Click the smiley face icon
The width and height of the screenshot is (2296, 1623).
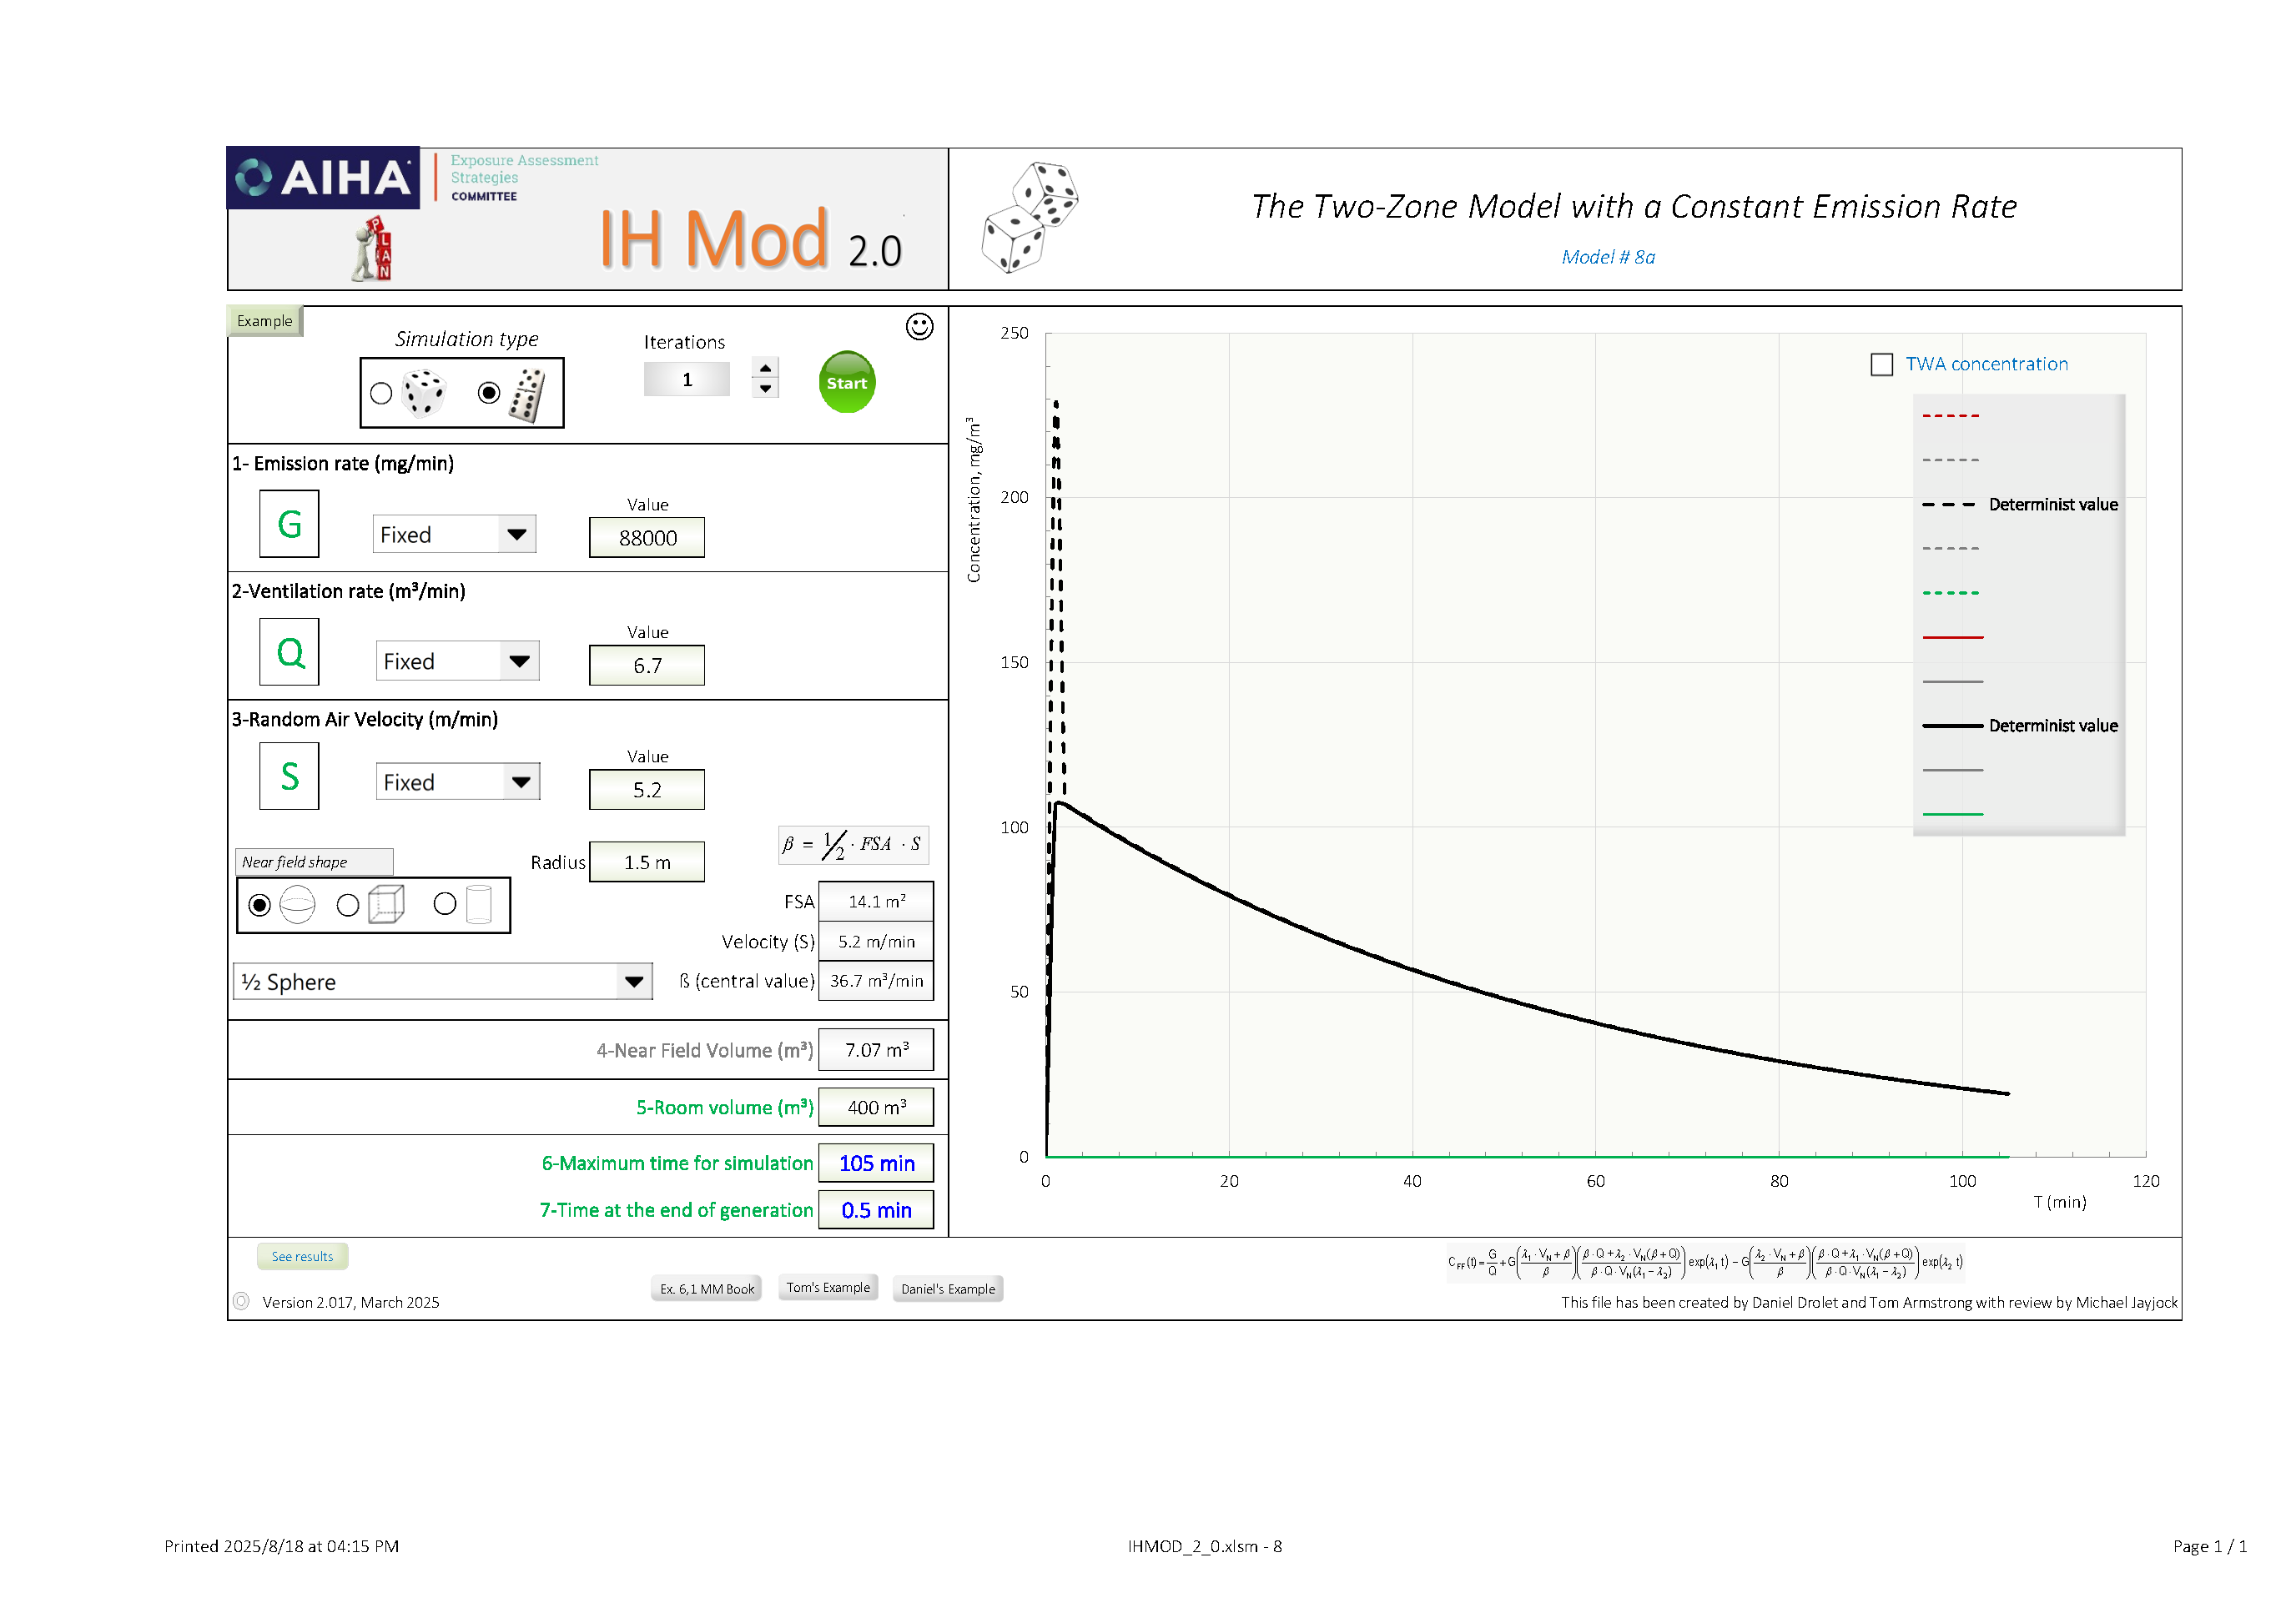(x=919, y=327)
